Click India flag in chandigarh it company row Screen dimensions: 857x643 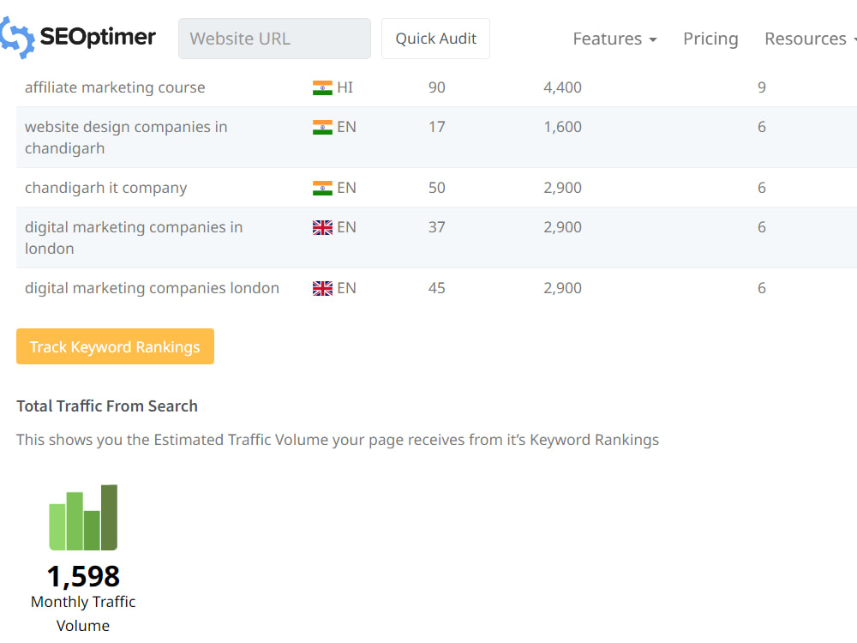322,188
